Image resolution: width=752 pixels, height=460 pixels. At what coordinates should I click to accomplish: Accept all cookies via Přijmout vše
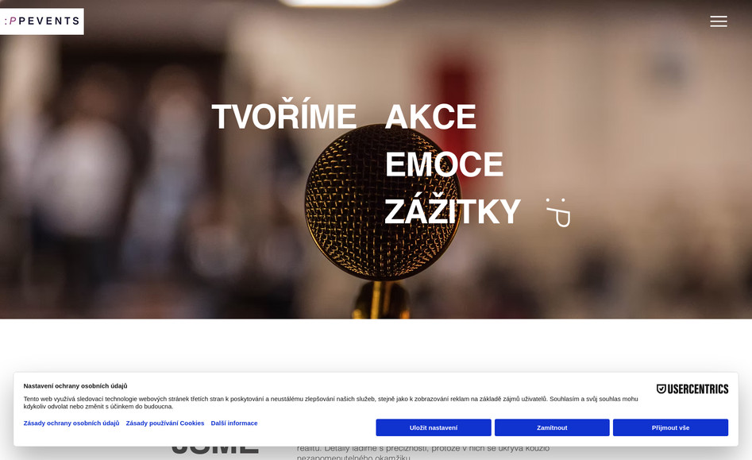pyautogui.click(x=670, y=427)
